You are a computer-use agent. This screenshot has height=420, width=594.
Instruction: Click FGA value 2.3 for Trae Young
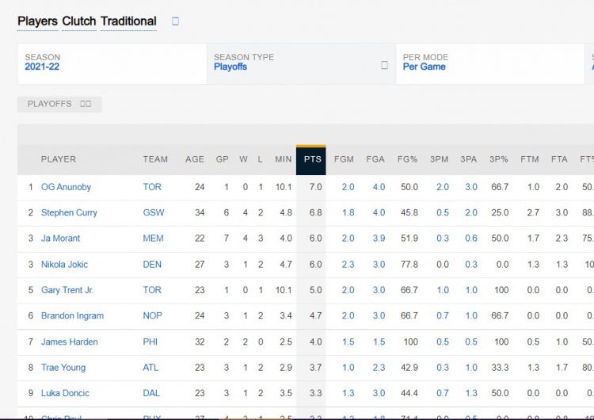(379, 368)
